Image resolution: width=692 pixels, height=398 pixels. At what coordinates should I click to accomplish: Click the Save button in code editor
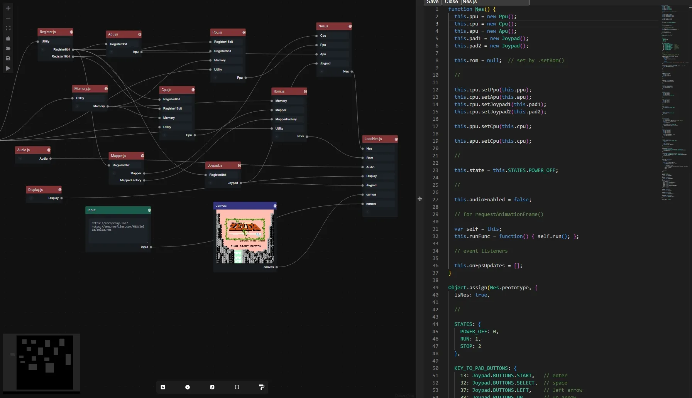click(432, 2)
